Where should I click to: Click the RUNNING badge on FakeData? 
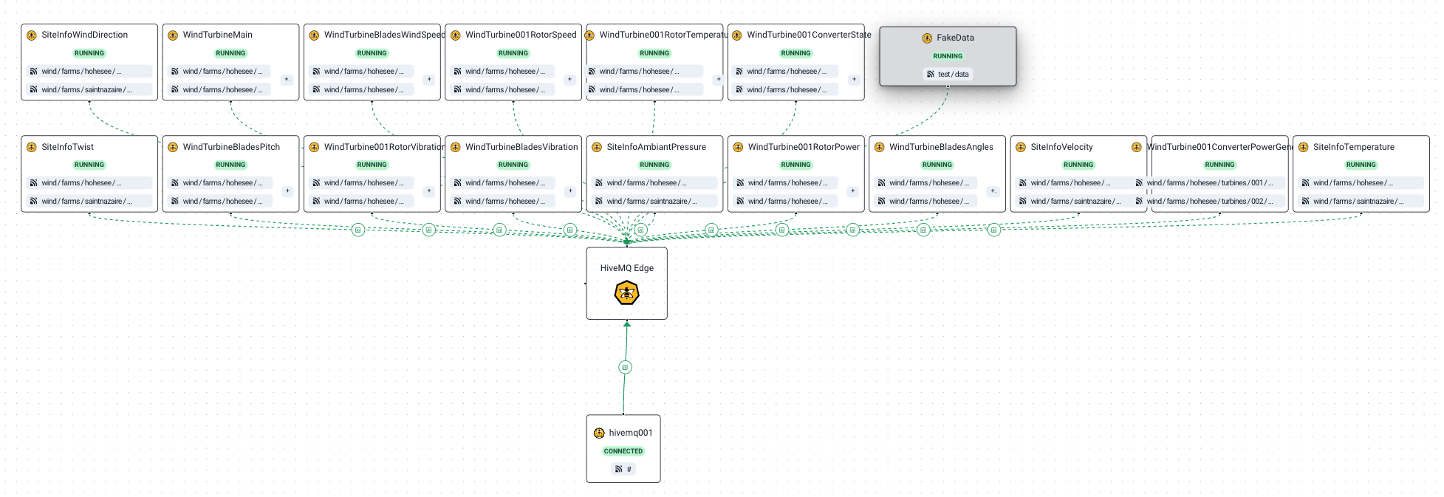[x=948, y=56]
